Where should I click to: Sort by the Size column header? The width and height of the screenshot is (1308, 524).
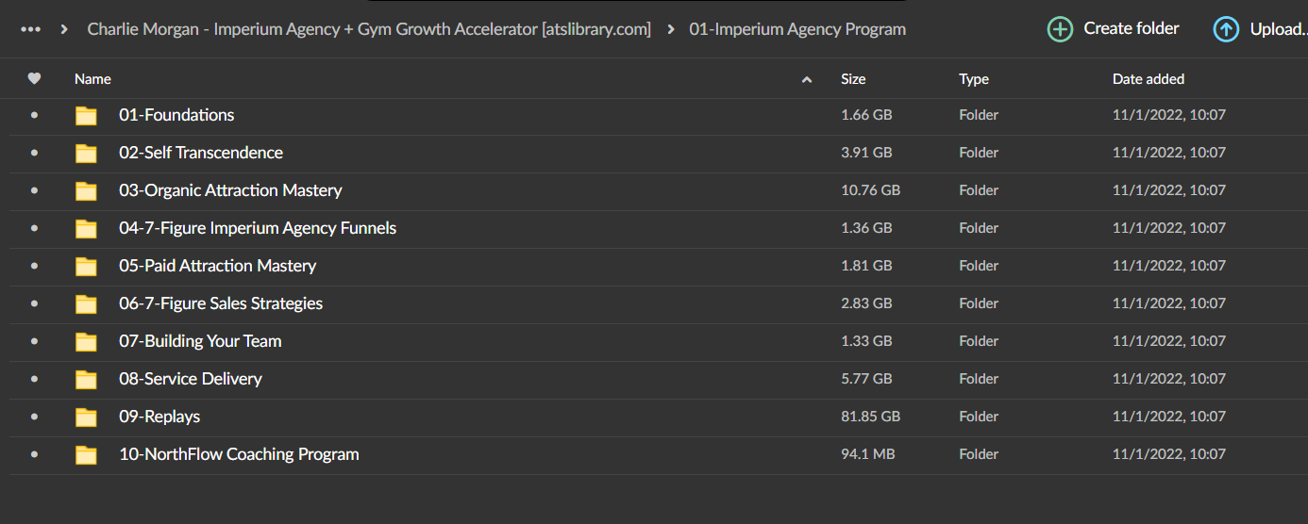[x=853, y=79]
